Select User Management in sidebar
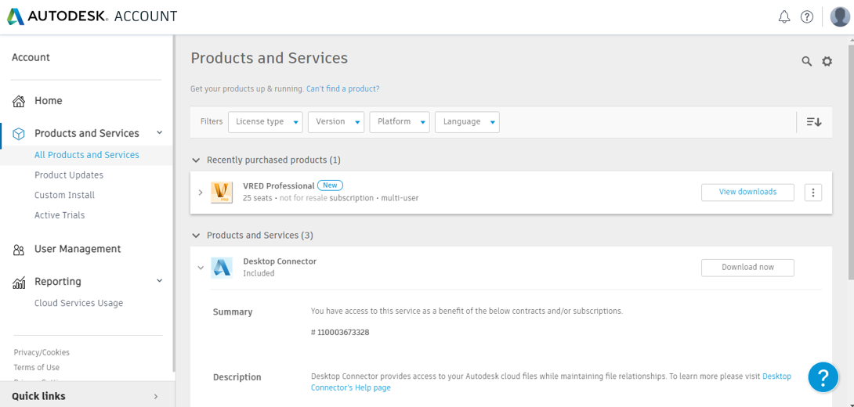Image resolution: width=854 pixels, height=407 pixels. pos(77,249)
